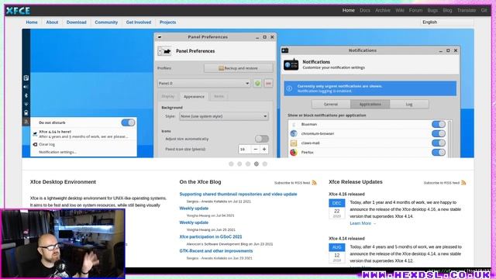Click the chromium-browser app icon
Viewport: 496px width, 279px height.
coord(294,133)
